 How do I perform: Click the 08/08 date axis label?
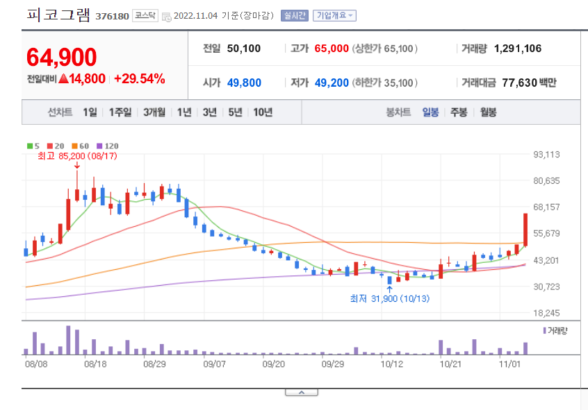tap(36, 364)
